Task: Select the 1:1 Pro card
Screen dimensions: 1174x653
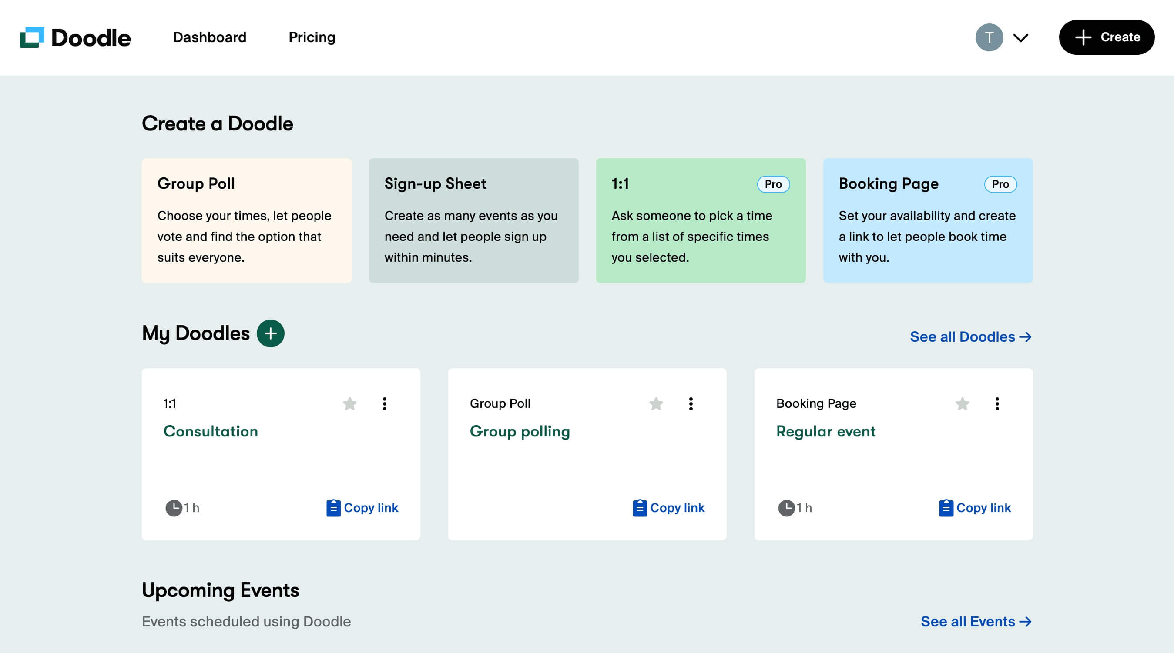Action: [x=701, y=220]
